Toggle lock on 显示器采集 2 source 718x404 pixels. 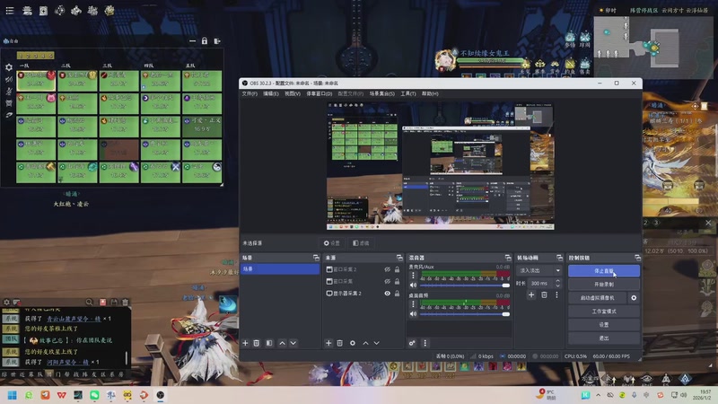point(397,294)
